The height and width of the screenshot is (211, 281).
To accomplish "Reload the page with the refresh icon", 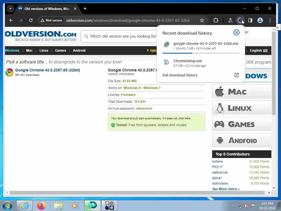I will coord(31,20).
